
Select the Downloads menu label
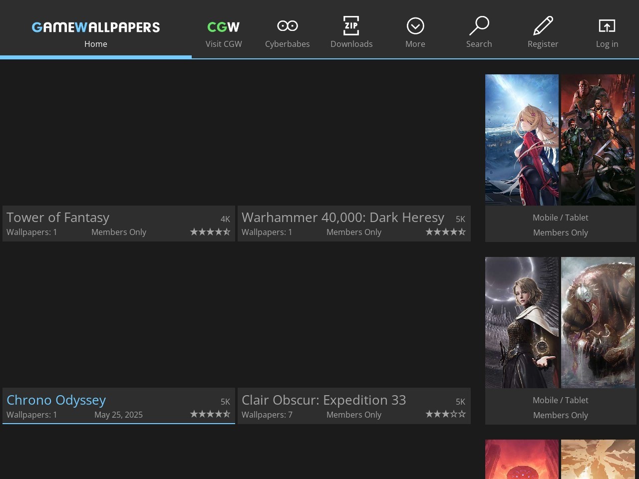(351, 44)
